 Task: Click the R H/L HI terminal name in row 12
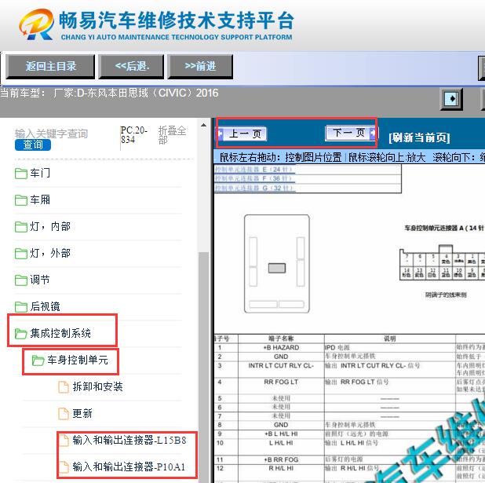(x=281, y=468)
